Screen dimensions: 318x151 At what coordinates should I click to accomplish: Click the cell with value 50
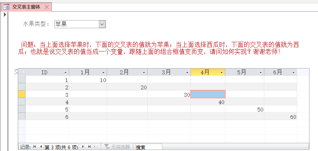(245, 109)
